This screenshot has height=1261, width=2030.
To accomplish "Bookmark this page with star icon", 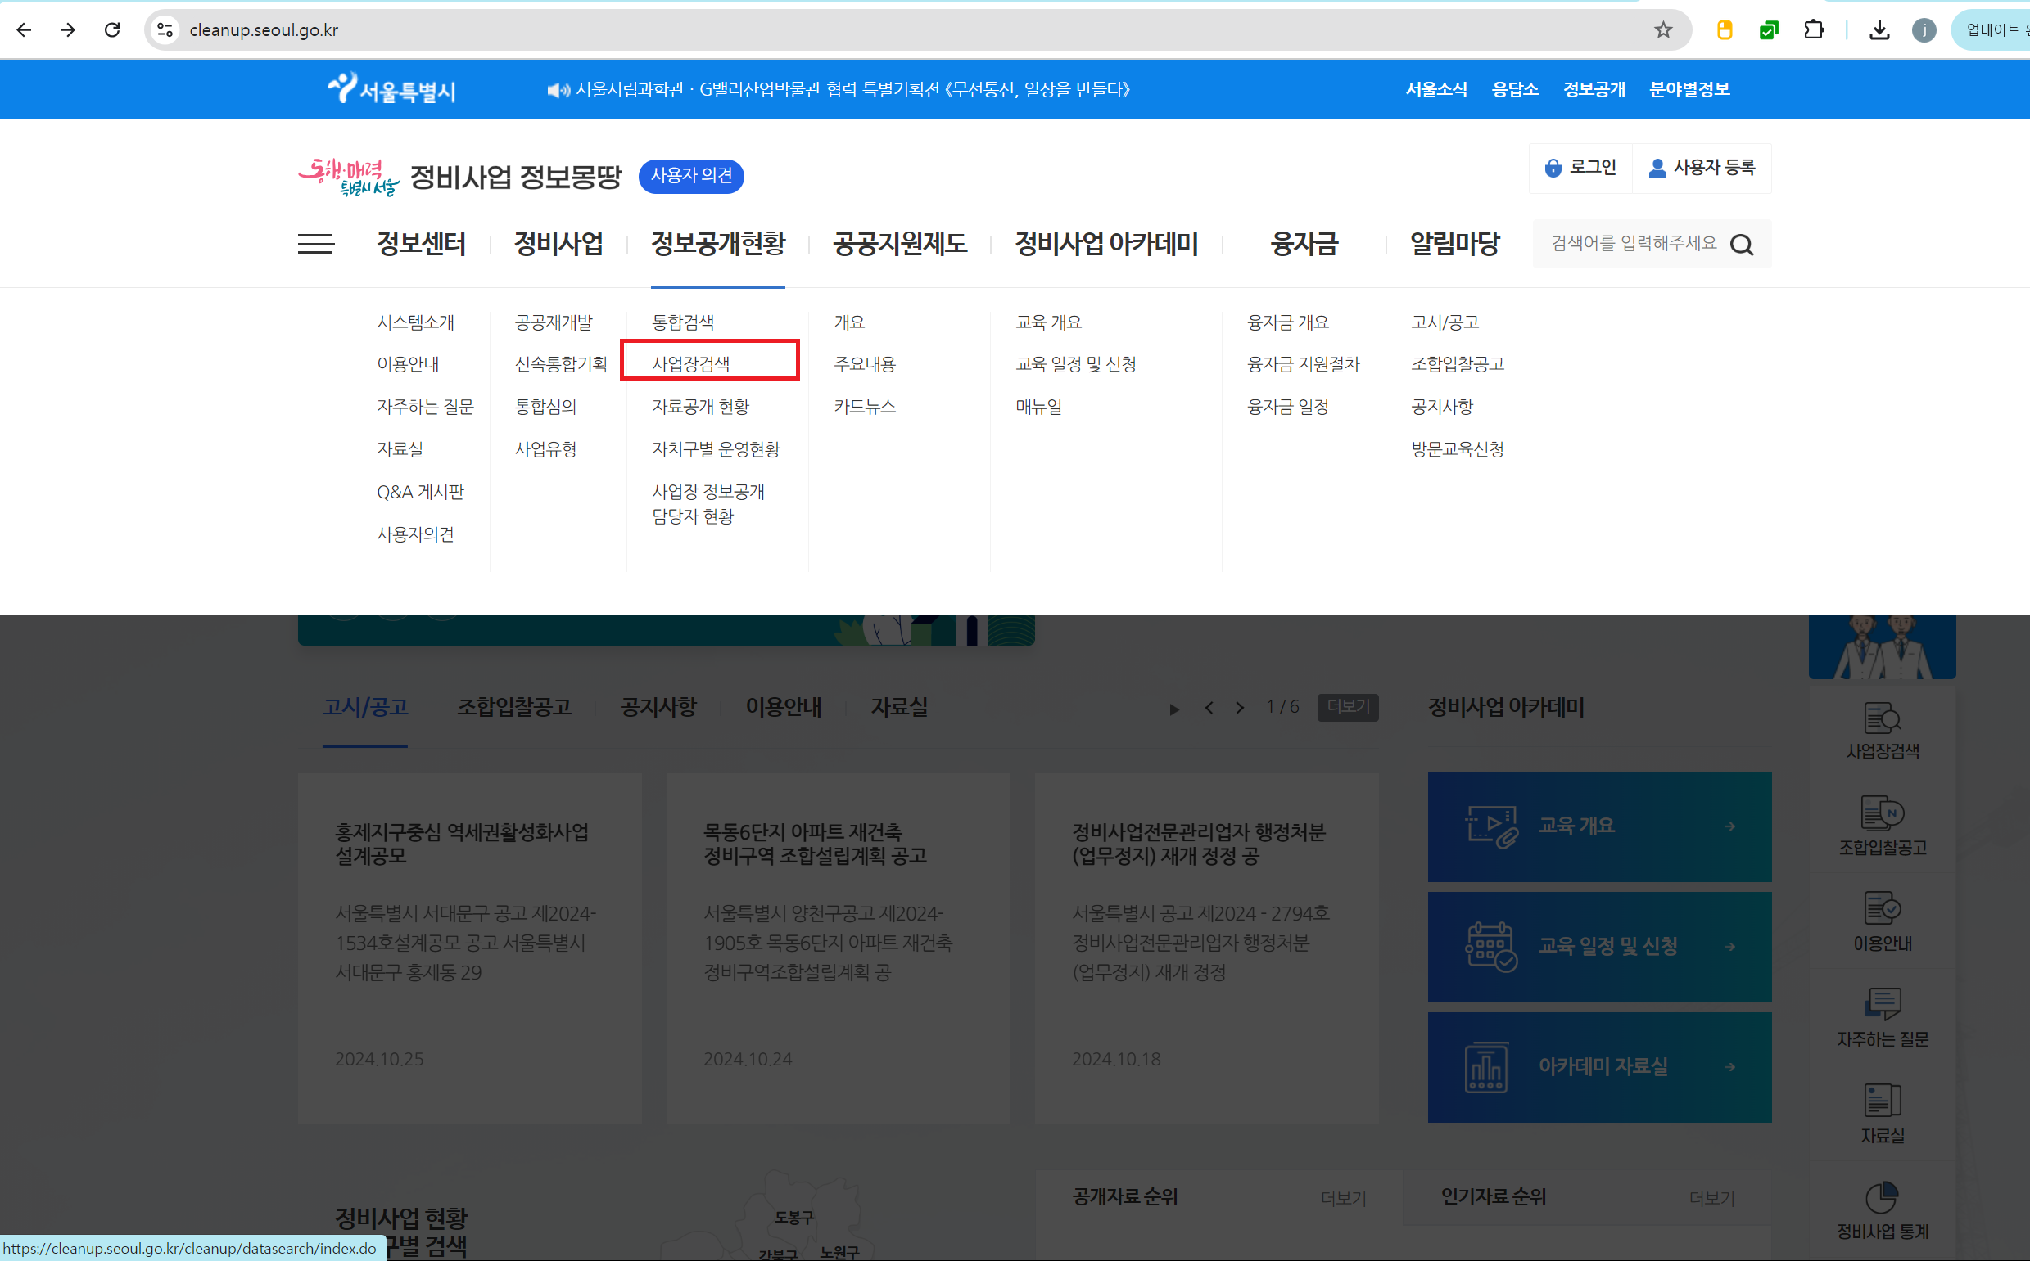I will point(1663,30).
